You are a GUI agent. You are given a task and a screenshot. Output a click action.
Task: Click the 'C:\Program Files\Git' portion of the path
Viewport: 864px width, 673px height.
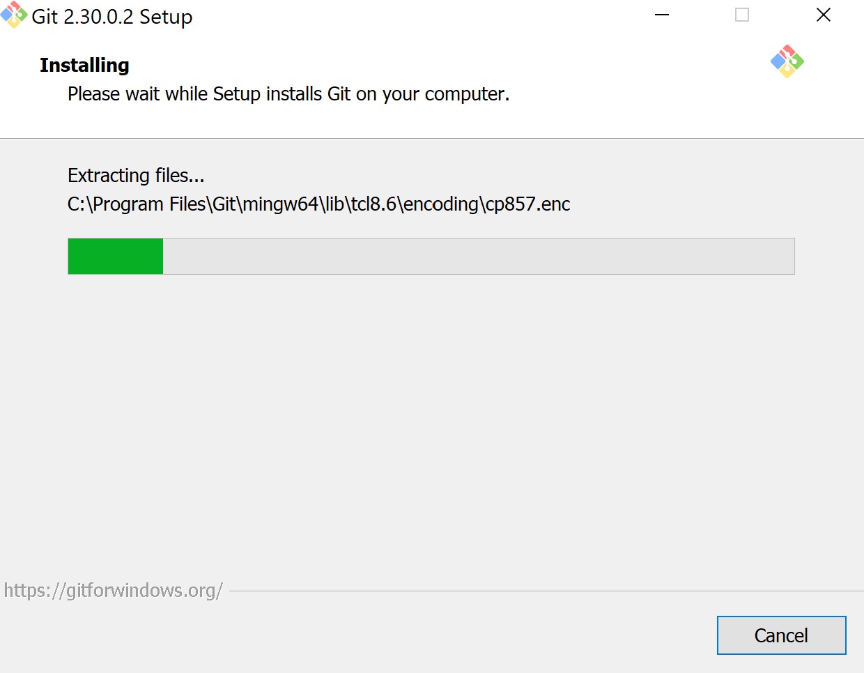pyautogui.click(x=152, y=204)
